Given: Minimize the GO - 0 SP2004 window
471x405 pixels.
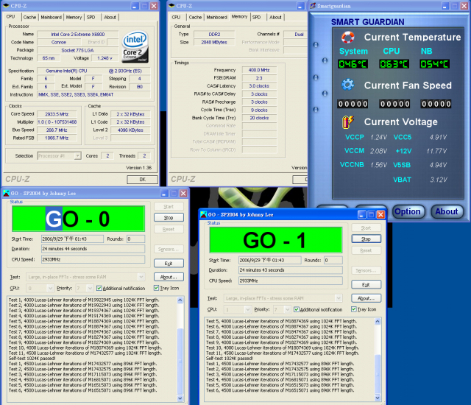Looking at the screenshot, I should tap(164, 194).
